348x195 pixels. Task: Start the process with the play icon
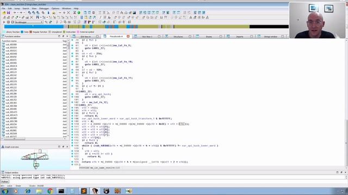[x=4, y=22]
